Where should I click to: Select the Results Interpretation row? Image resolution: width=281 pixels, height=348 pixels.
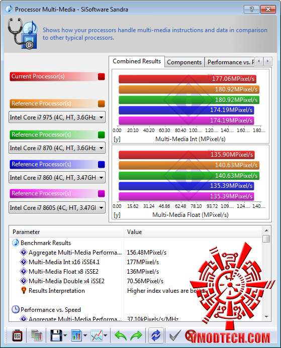click(136, 291)
